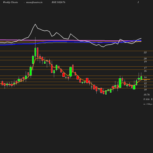
Task: Click the latest green candlestick at the right end of the chart
Action: click(x=141, y=78)
